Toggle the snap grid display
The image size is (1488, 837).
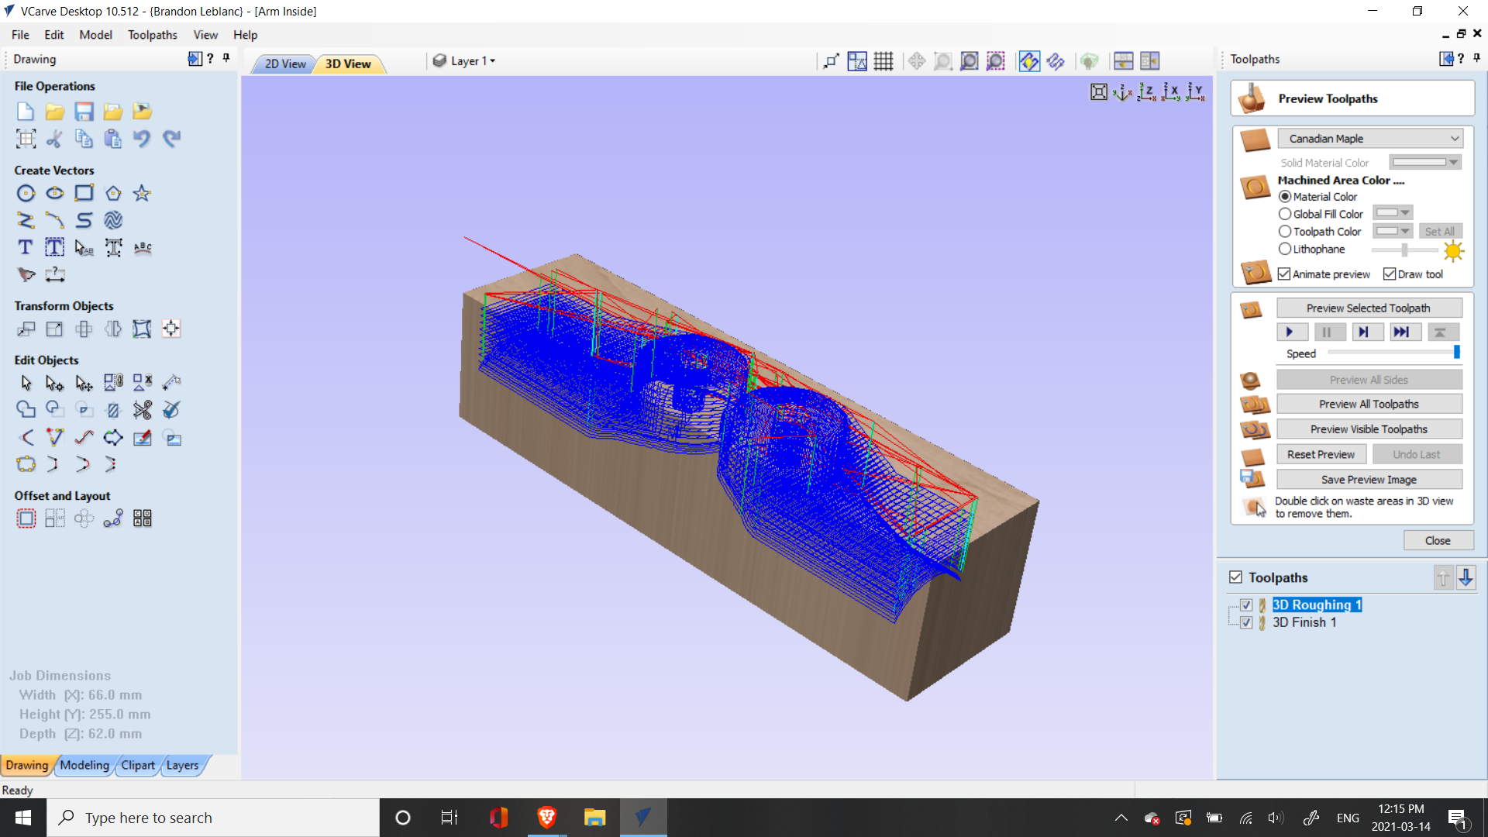[883, 60]
